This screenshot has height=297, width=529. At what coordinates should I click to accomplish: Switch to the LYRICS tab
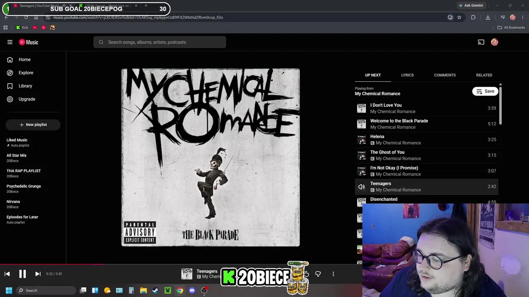click(x=407, y=75)
